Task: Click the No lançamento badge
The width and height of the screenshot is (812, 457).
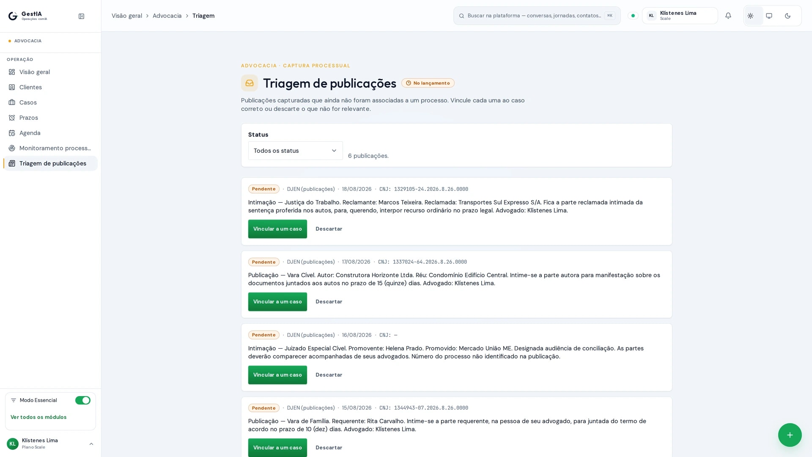Action: [x=428, y=83]
